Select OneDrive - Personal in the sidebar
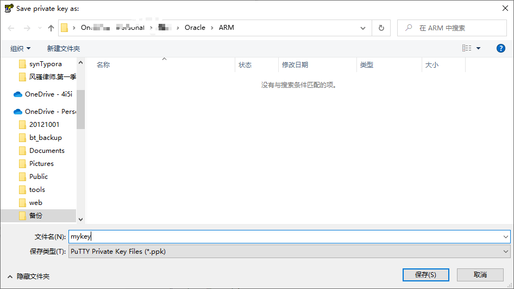The height and width of the screenshot is (289, 514). pos(51,112)
